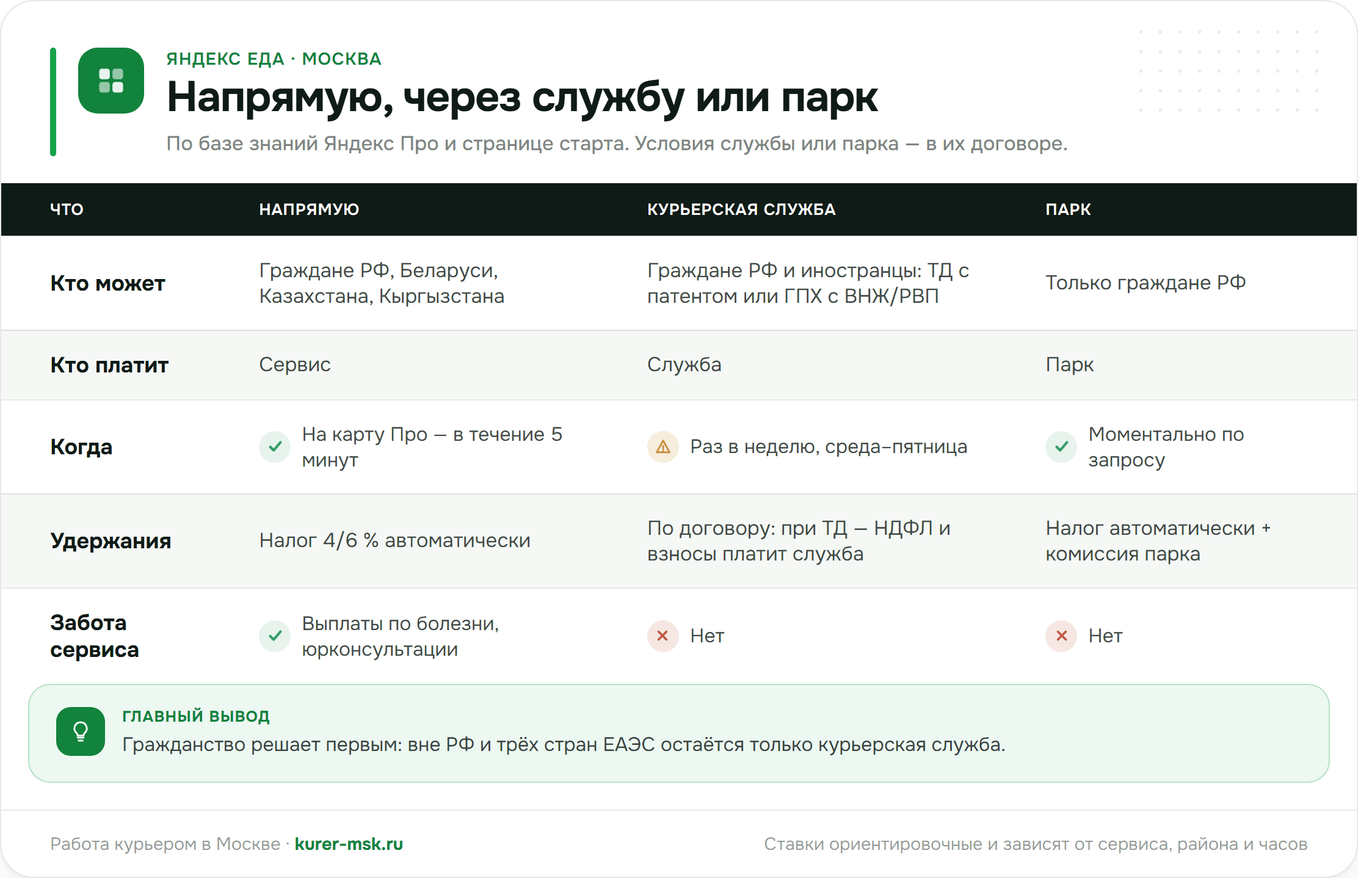This screenshot has height=878, width=1358.
Task: Click the ГЛАВНЫЙ ВЫВОД label
Action: [x=196, y=716]
